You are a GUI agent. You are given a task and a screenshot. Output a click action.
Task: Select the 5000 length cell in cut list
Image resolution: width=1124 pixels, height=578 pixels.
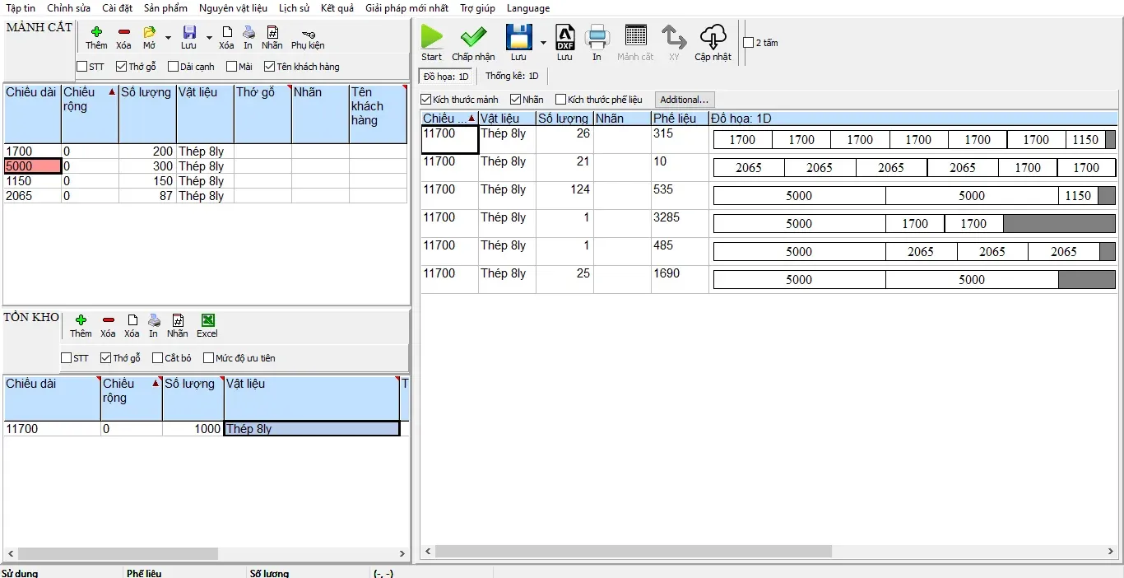(x=32, y=166)
